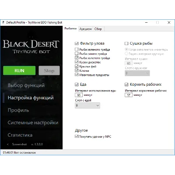The image size is (175, 175).
Task: Enable Рыба зеленого грейда checkbox
Action: (x=77, y=49)
